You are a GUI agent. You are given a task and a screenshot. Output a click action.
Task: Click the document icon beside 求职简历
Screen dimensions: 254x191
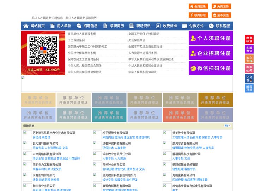tap(105, 26)
